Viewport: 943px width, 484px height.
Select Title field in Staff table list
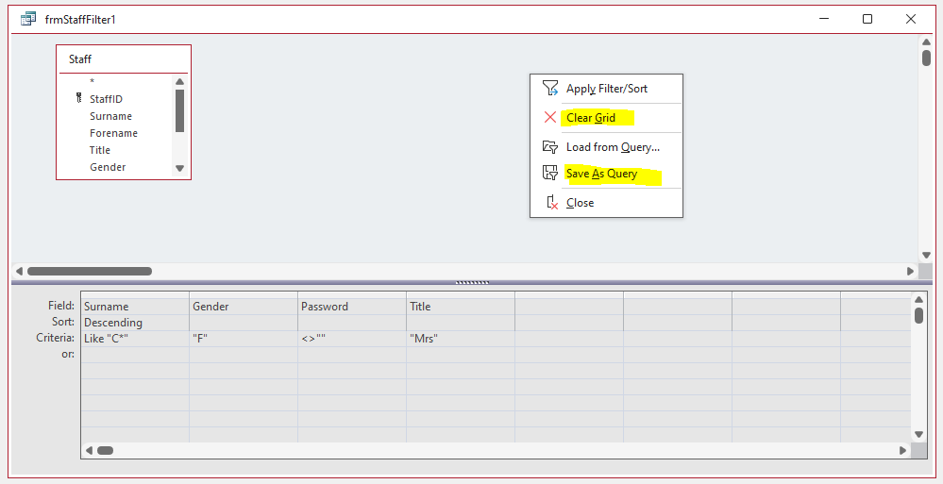click(115, 150)
